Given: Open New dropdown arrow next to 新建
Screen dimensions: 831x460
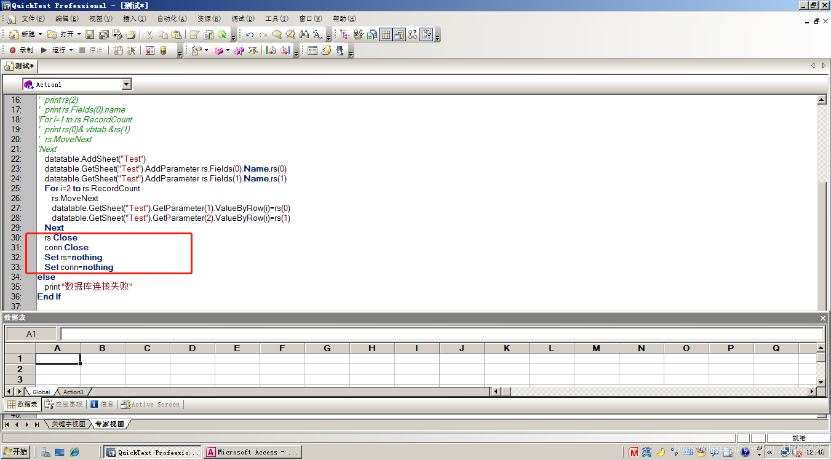Looking at the screenshot, I should coord(41,34).
